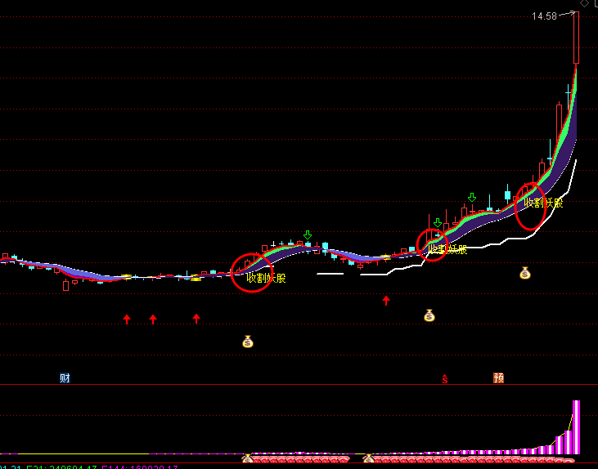Click the blue 财 financial info icon
This screenshot has width=598, height=469.
pyautogui.click(x=65, y=378)
